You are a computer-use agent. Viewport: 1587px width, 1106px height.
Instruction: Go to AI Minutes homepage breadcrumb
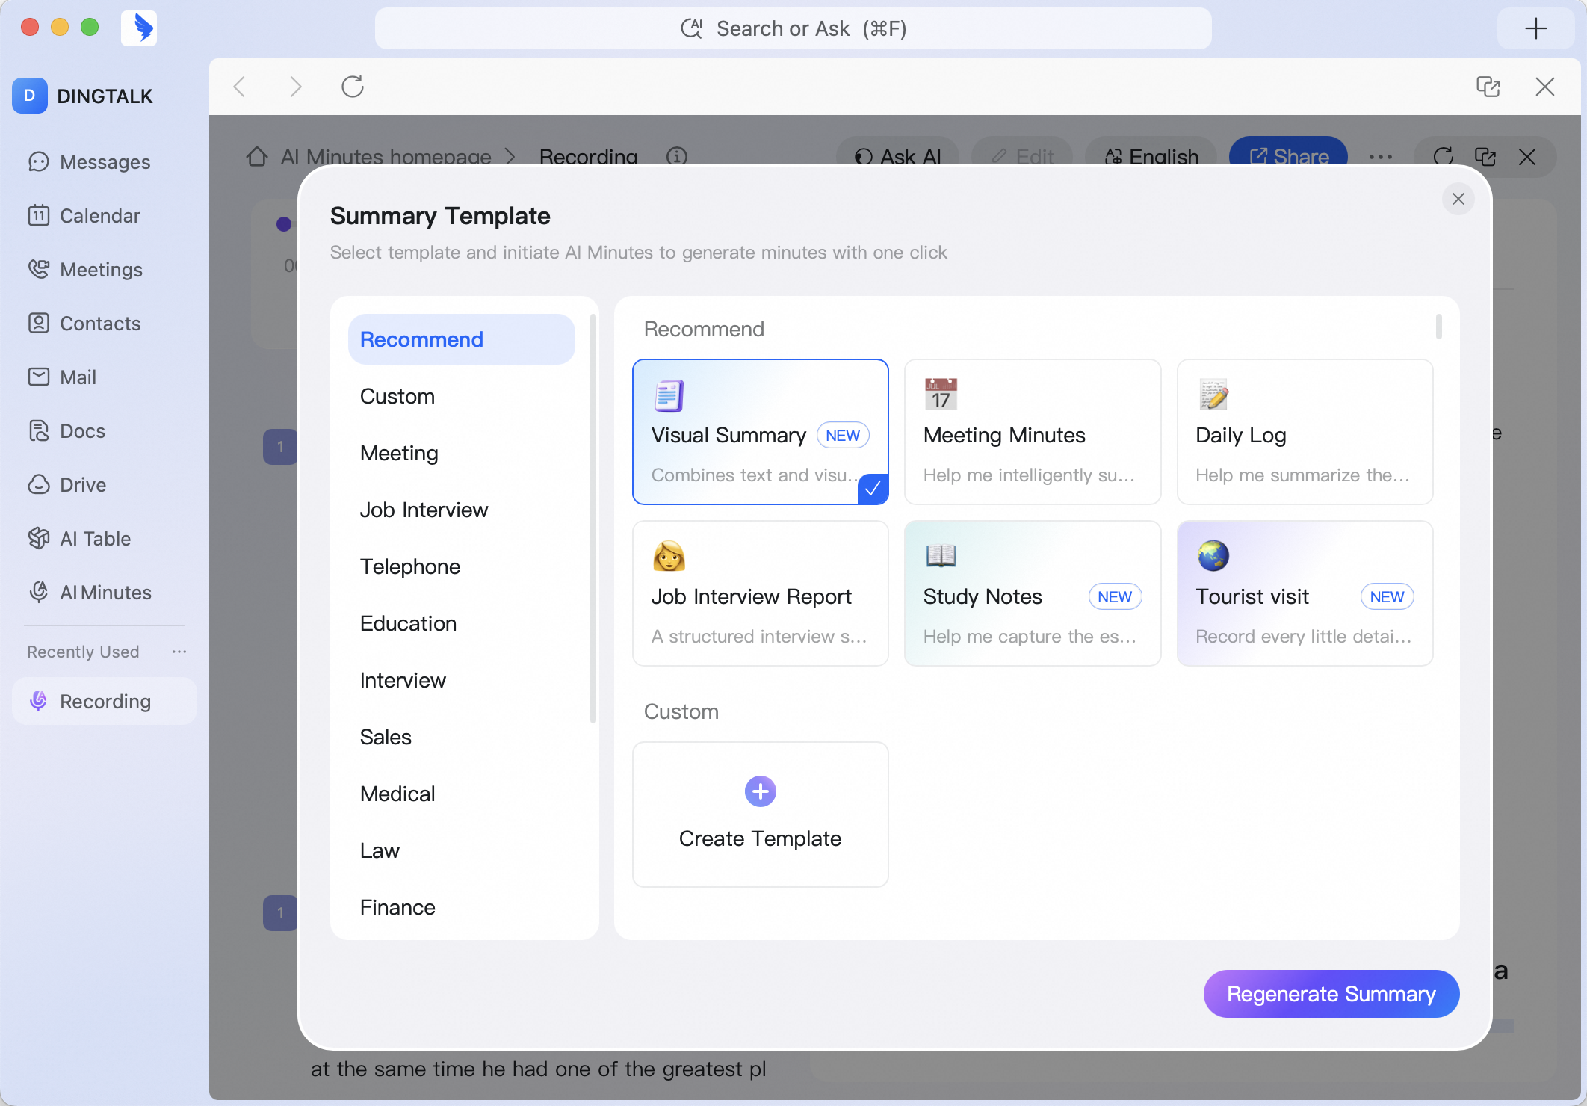tap(386, 157)
